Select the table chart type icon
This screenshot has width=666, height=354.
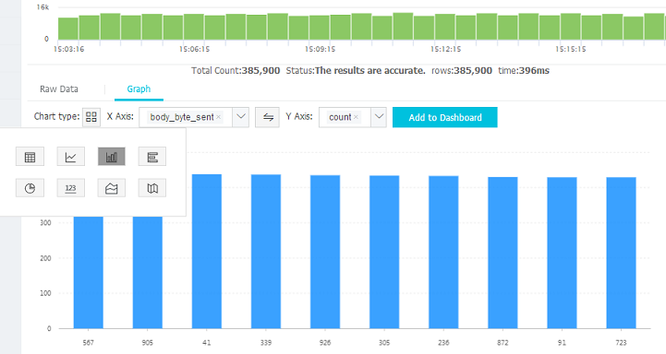[30, 157]
